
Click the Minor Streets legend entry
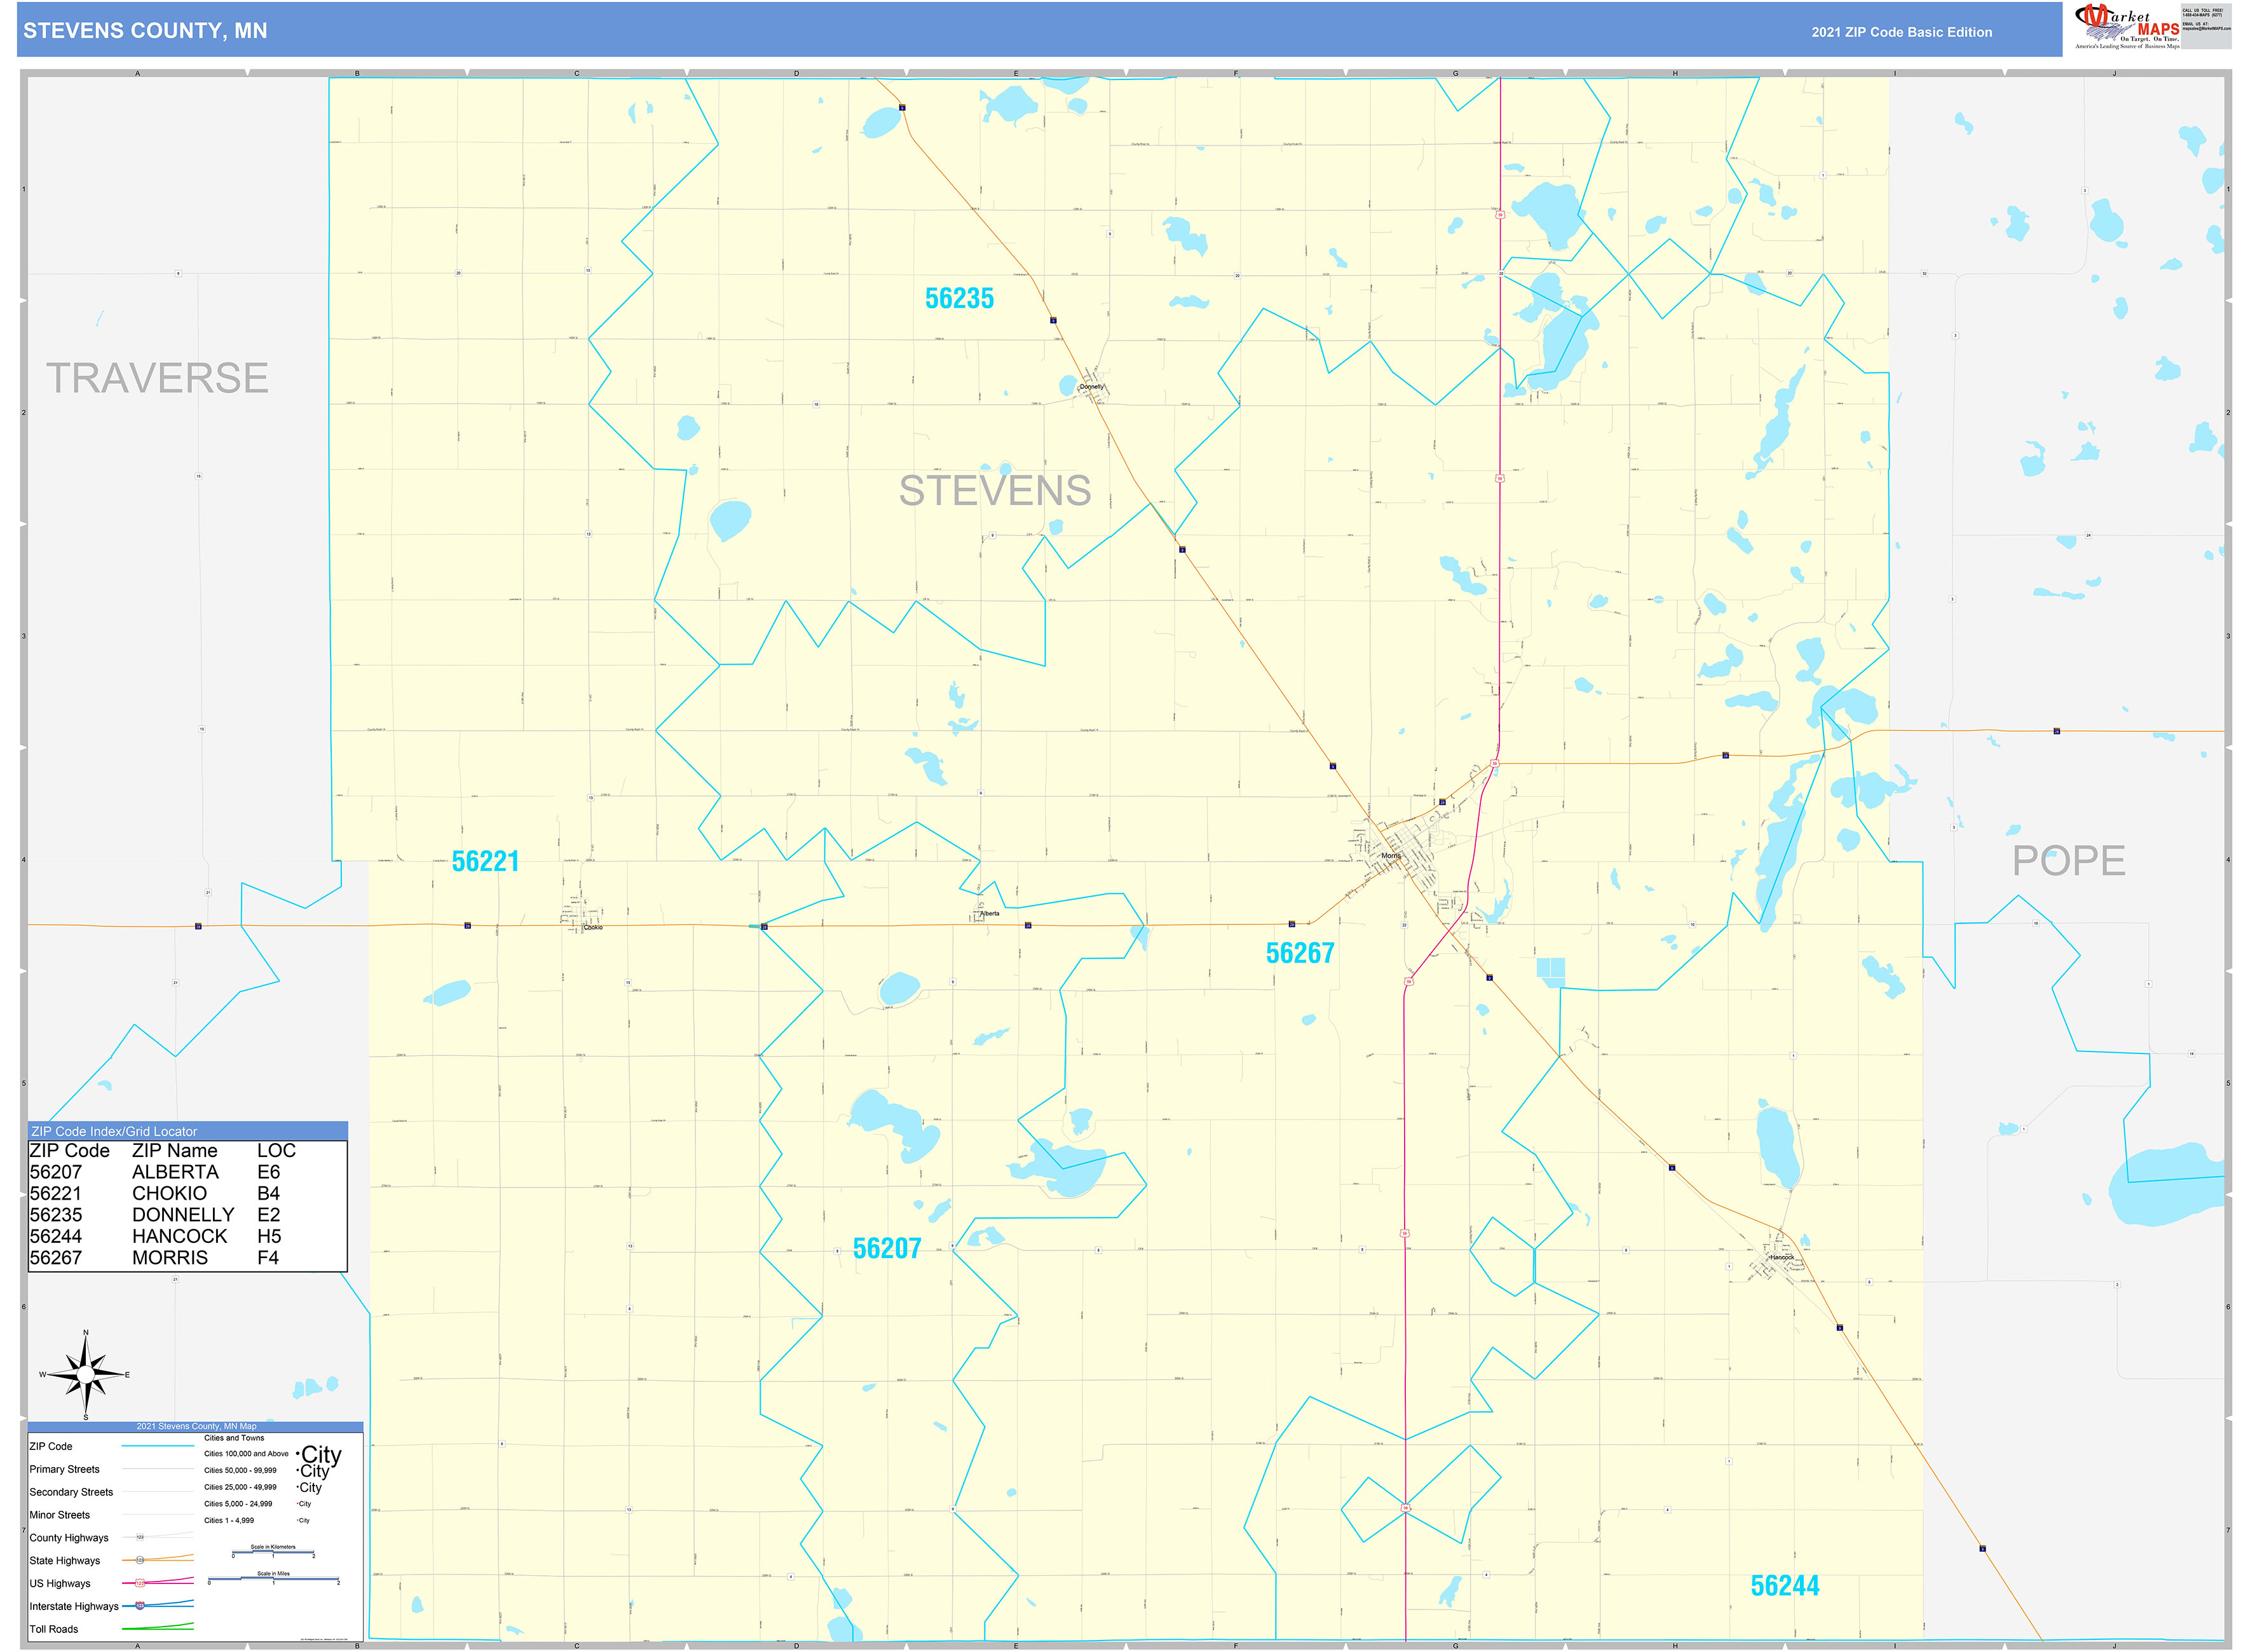click(59, 1515)
